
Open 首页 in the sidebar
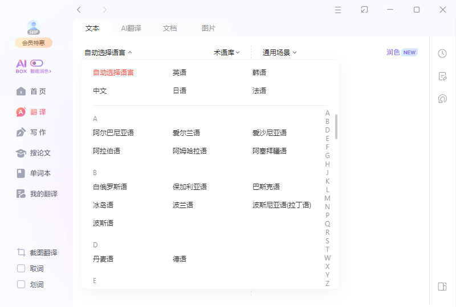38,92
